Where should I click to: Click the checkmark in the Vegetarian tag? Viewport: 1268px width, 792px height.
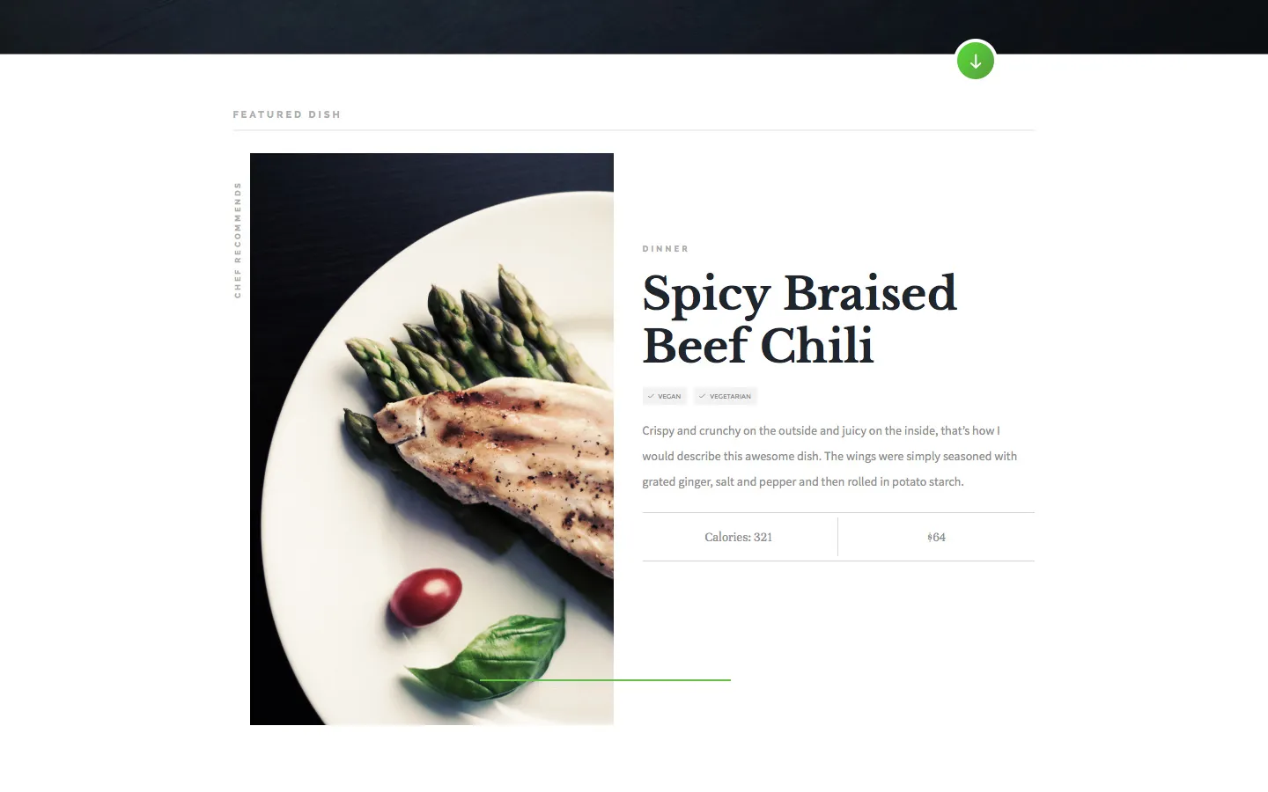[702, 396]
